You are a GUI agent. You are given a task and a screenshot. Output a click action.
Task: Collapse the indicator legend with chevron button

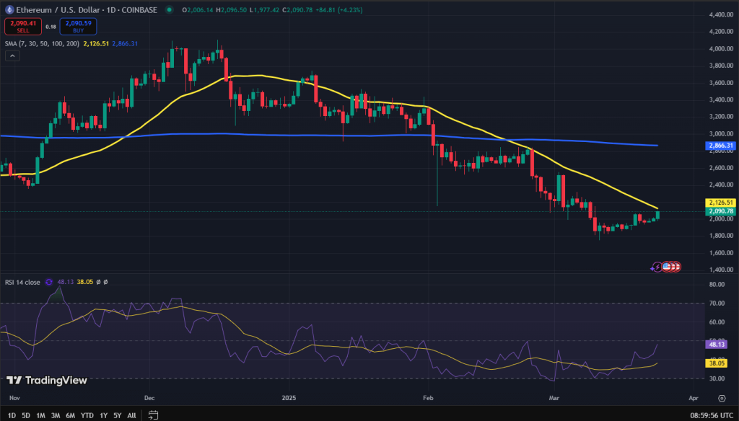(x=12, y=56)
